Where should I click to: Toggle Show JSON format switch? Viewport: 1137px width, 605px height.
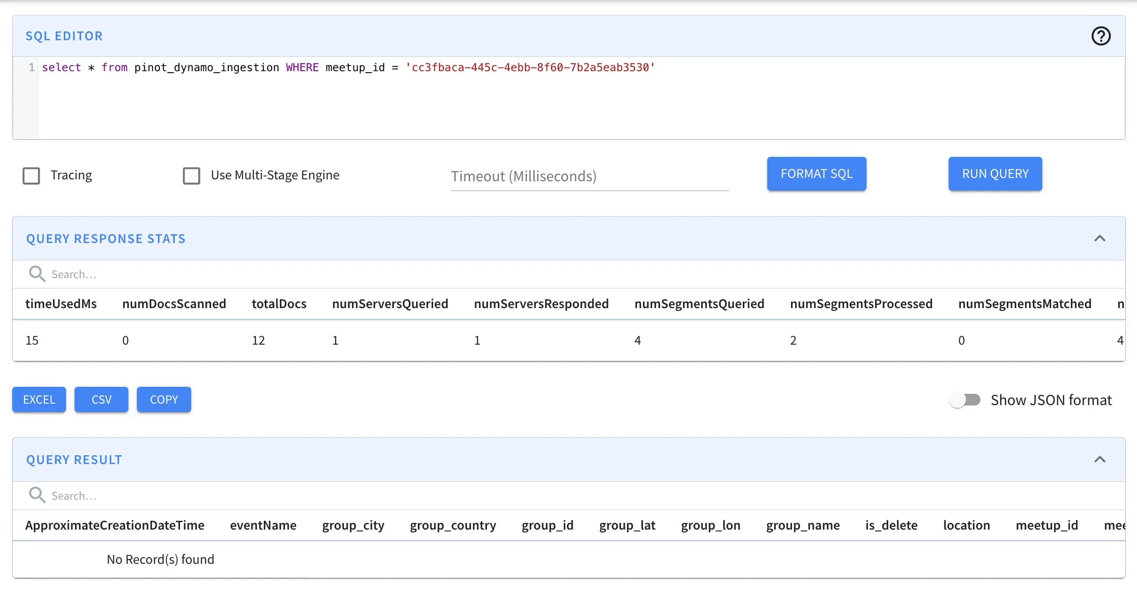tap(966, 399)
